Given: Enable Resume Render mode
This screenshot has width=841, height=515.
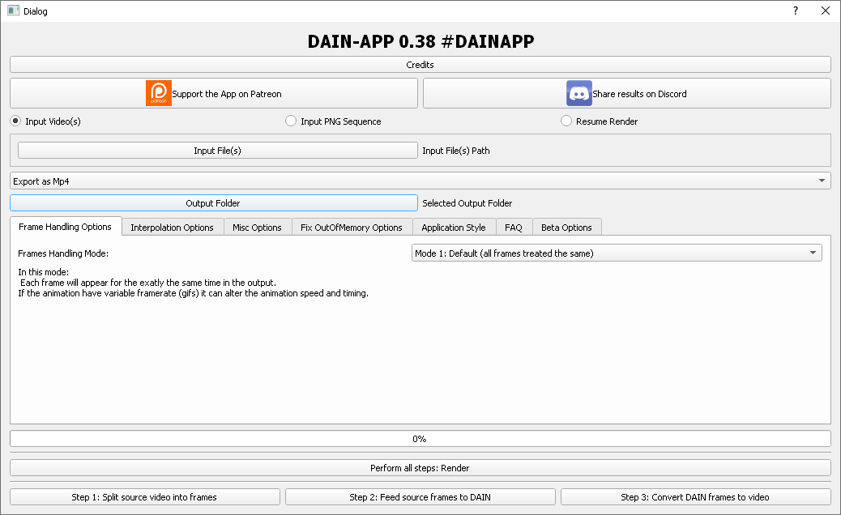Looking at the screenshot, I should [566, 121].
